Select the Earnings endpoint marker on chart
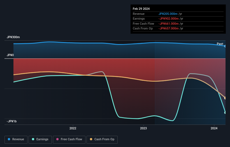Screen dimensions: 230x147 click(225, 113)
